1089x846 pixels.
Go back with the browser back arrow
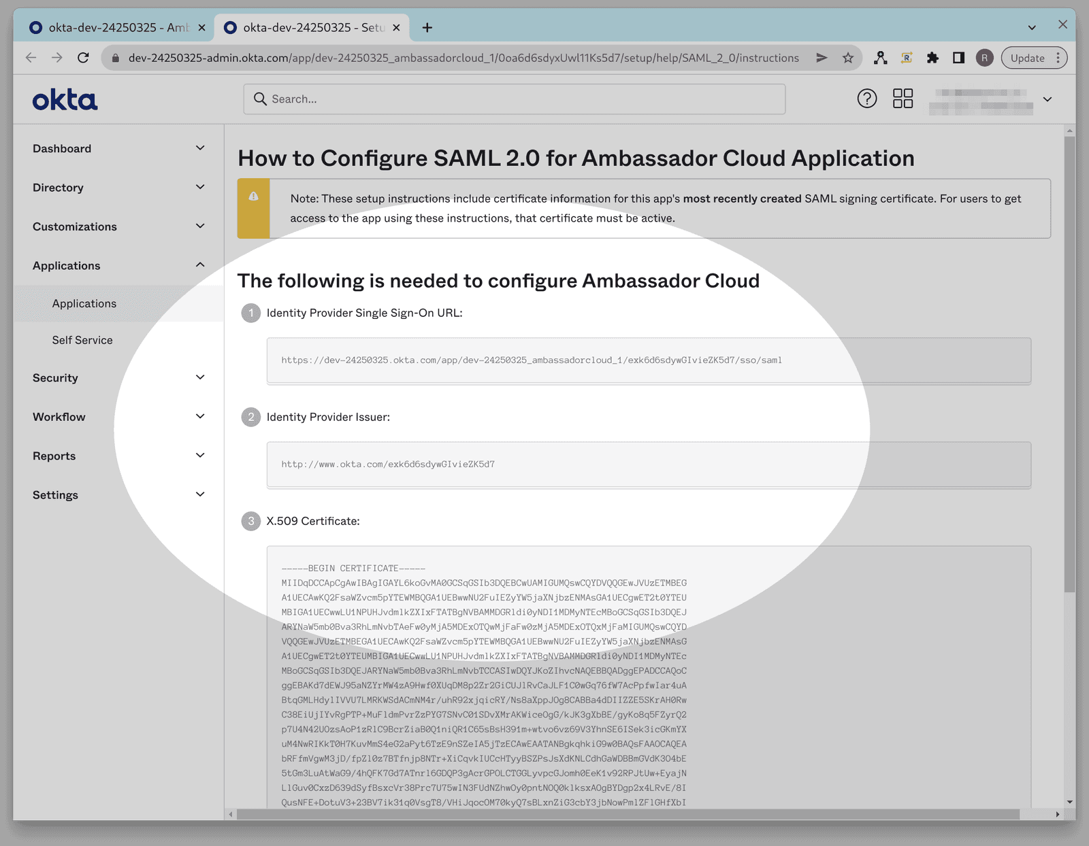point(31,58)
